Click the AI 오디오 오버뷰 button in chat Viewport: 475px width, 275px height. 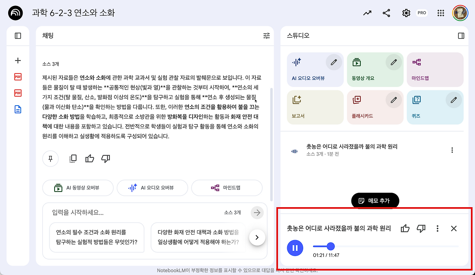tap(152, 188)
